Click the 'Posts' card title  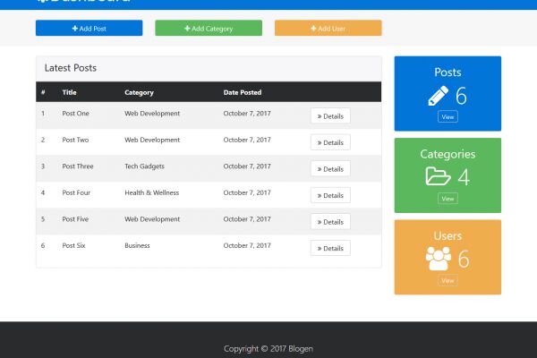pyautogui.click(x=447, y=72)
